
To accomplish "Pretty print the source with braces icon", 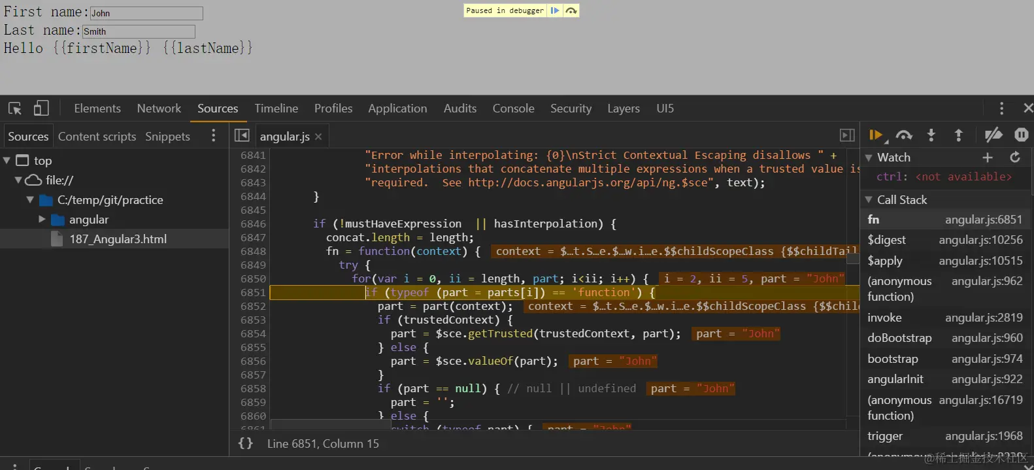I will [245, 443].
